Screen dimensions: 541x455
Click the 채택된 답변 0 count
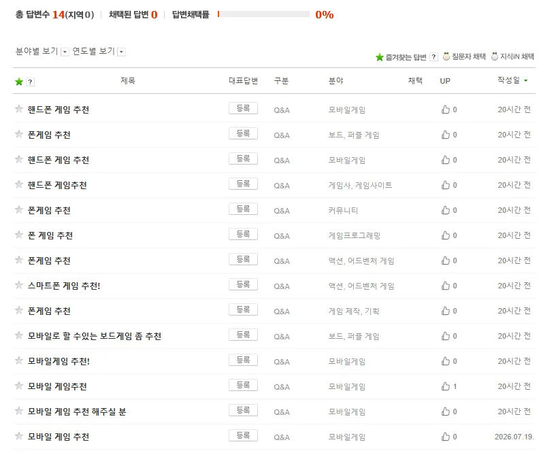tap(154, 14)
